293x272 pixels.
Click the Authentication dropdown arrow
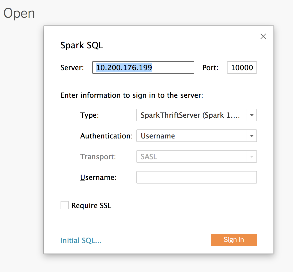pos(252,136)
